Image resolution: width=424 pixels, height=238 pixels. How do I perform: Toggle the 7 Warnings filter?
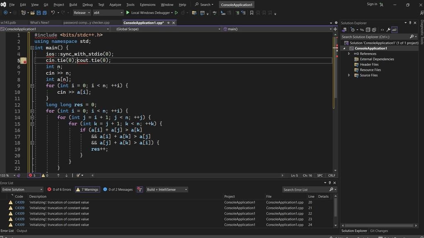tap(87, 189)
